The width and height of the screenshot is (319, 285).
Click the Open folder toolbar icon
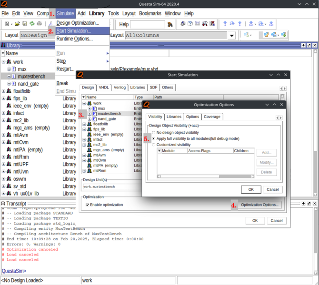(x=17, y=24)
